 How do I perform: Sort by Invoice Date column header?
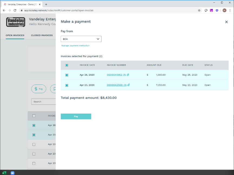click(87, 65)
